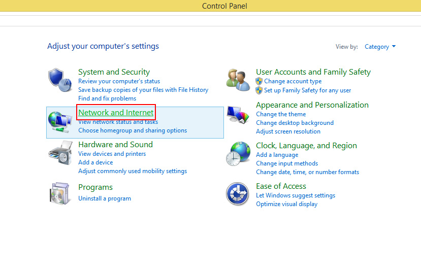Click the Network and Internet globe icon
Screen dimensions: 421x268
click(60, 122)
